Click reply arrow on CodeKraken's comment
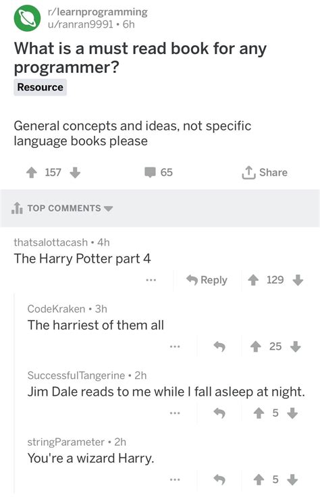 [219, 346]
